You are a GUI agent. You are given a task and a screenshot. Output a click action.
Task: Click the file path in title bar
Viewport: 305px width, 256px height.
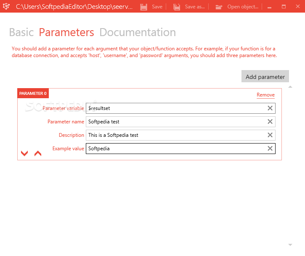(x=74, y=7)
